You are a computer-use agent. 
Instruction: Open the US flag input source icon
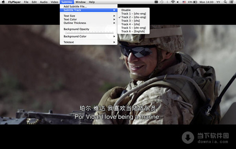pos(184,2)
